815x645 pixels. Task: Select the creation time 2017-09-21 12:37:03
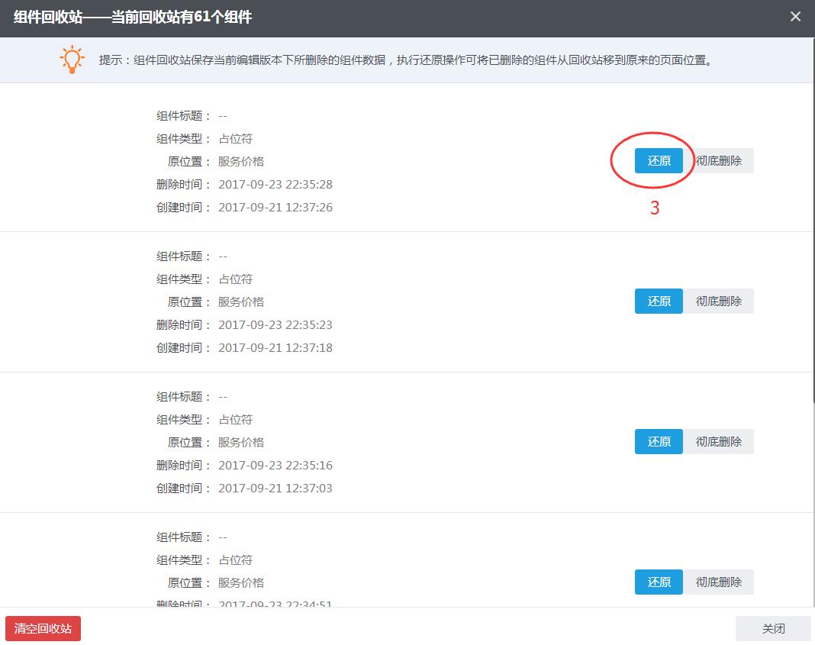tap(275, 489)
